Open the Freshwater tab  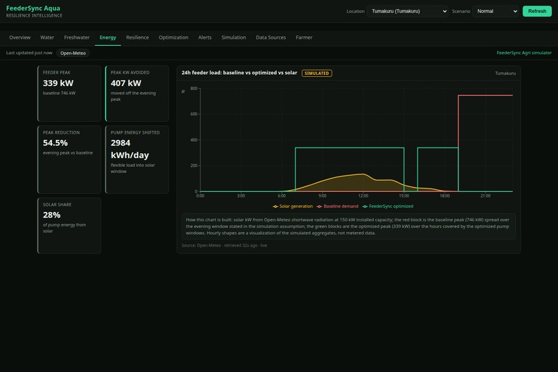click(77, 37)
